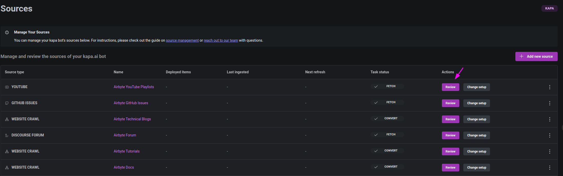Click the GitHub Issues source type icon
563x176 pixels.
(7, 103)
